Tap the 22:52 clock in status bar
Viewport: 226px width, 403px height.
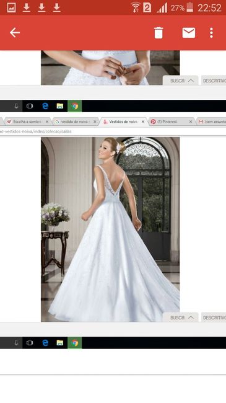point(209,8)
